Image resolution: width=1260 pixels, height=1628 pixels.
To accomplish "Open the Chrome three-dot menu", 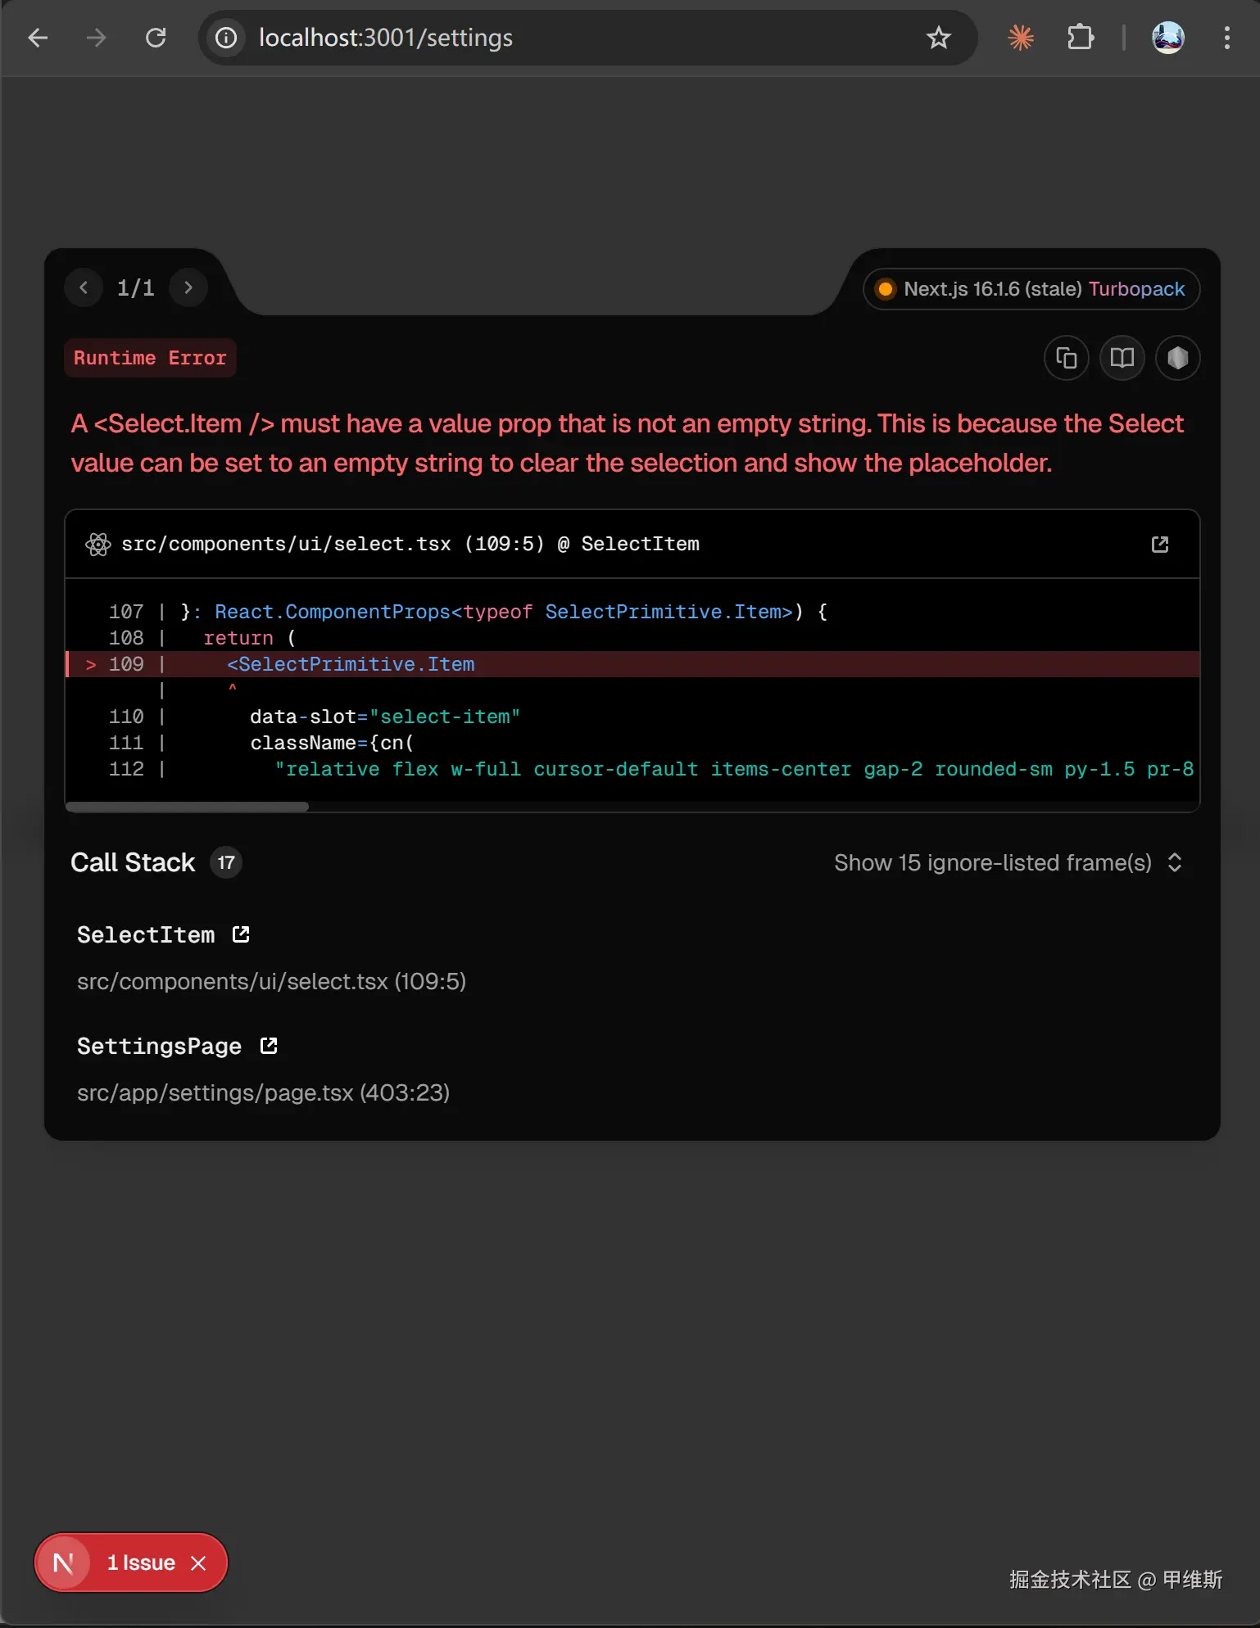I will coord(1226,38).
